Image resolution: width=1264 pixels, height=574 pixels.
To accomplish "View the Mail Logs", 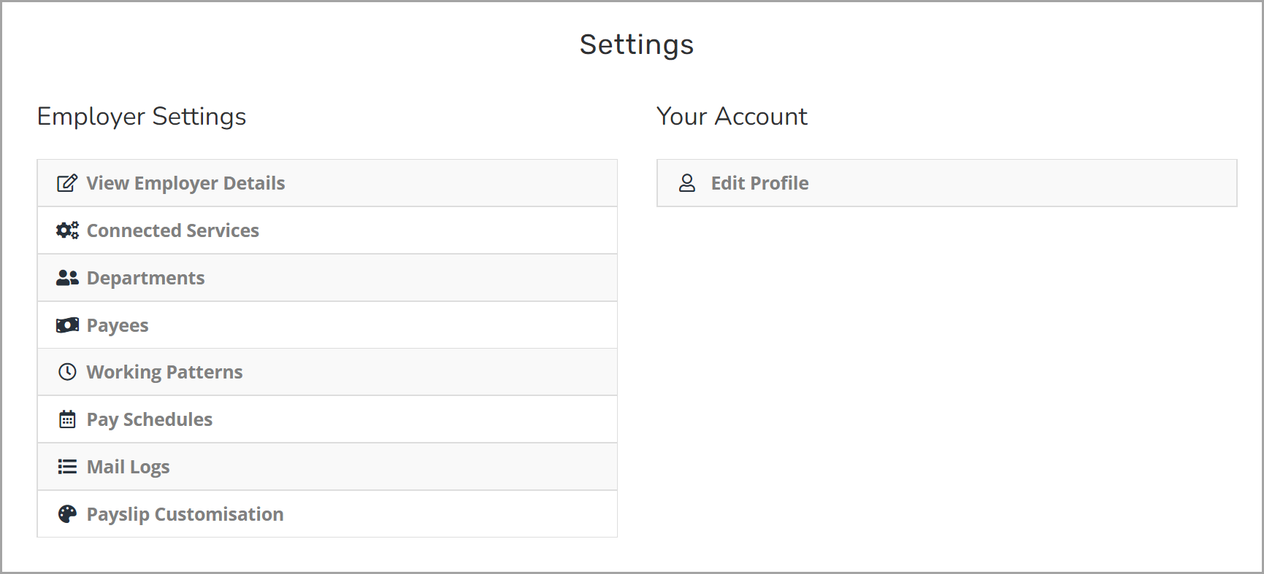I will [128, 466].
